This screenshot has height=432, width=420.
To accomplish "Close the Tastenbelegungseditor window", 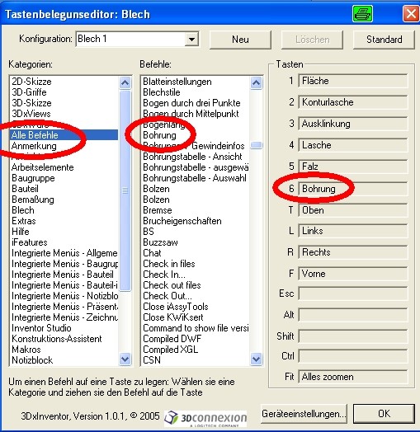I will [411, 13].
